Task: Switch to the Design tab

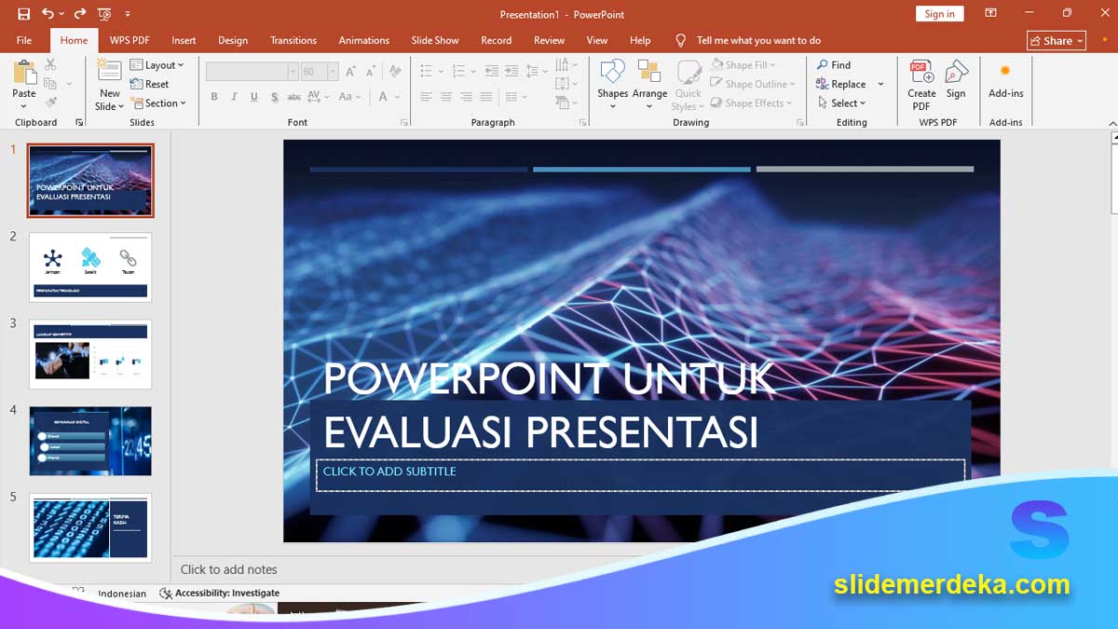Action: 233,40
